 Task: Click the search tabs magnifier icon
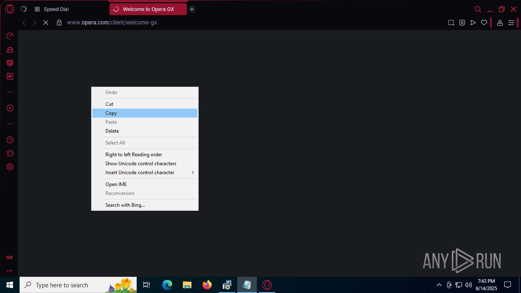pos(478,9)
